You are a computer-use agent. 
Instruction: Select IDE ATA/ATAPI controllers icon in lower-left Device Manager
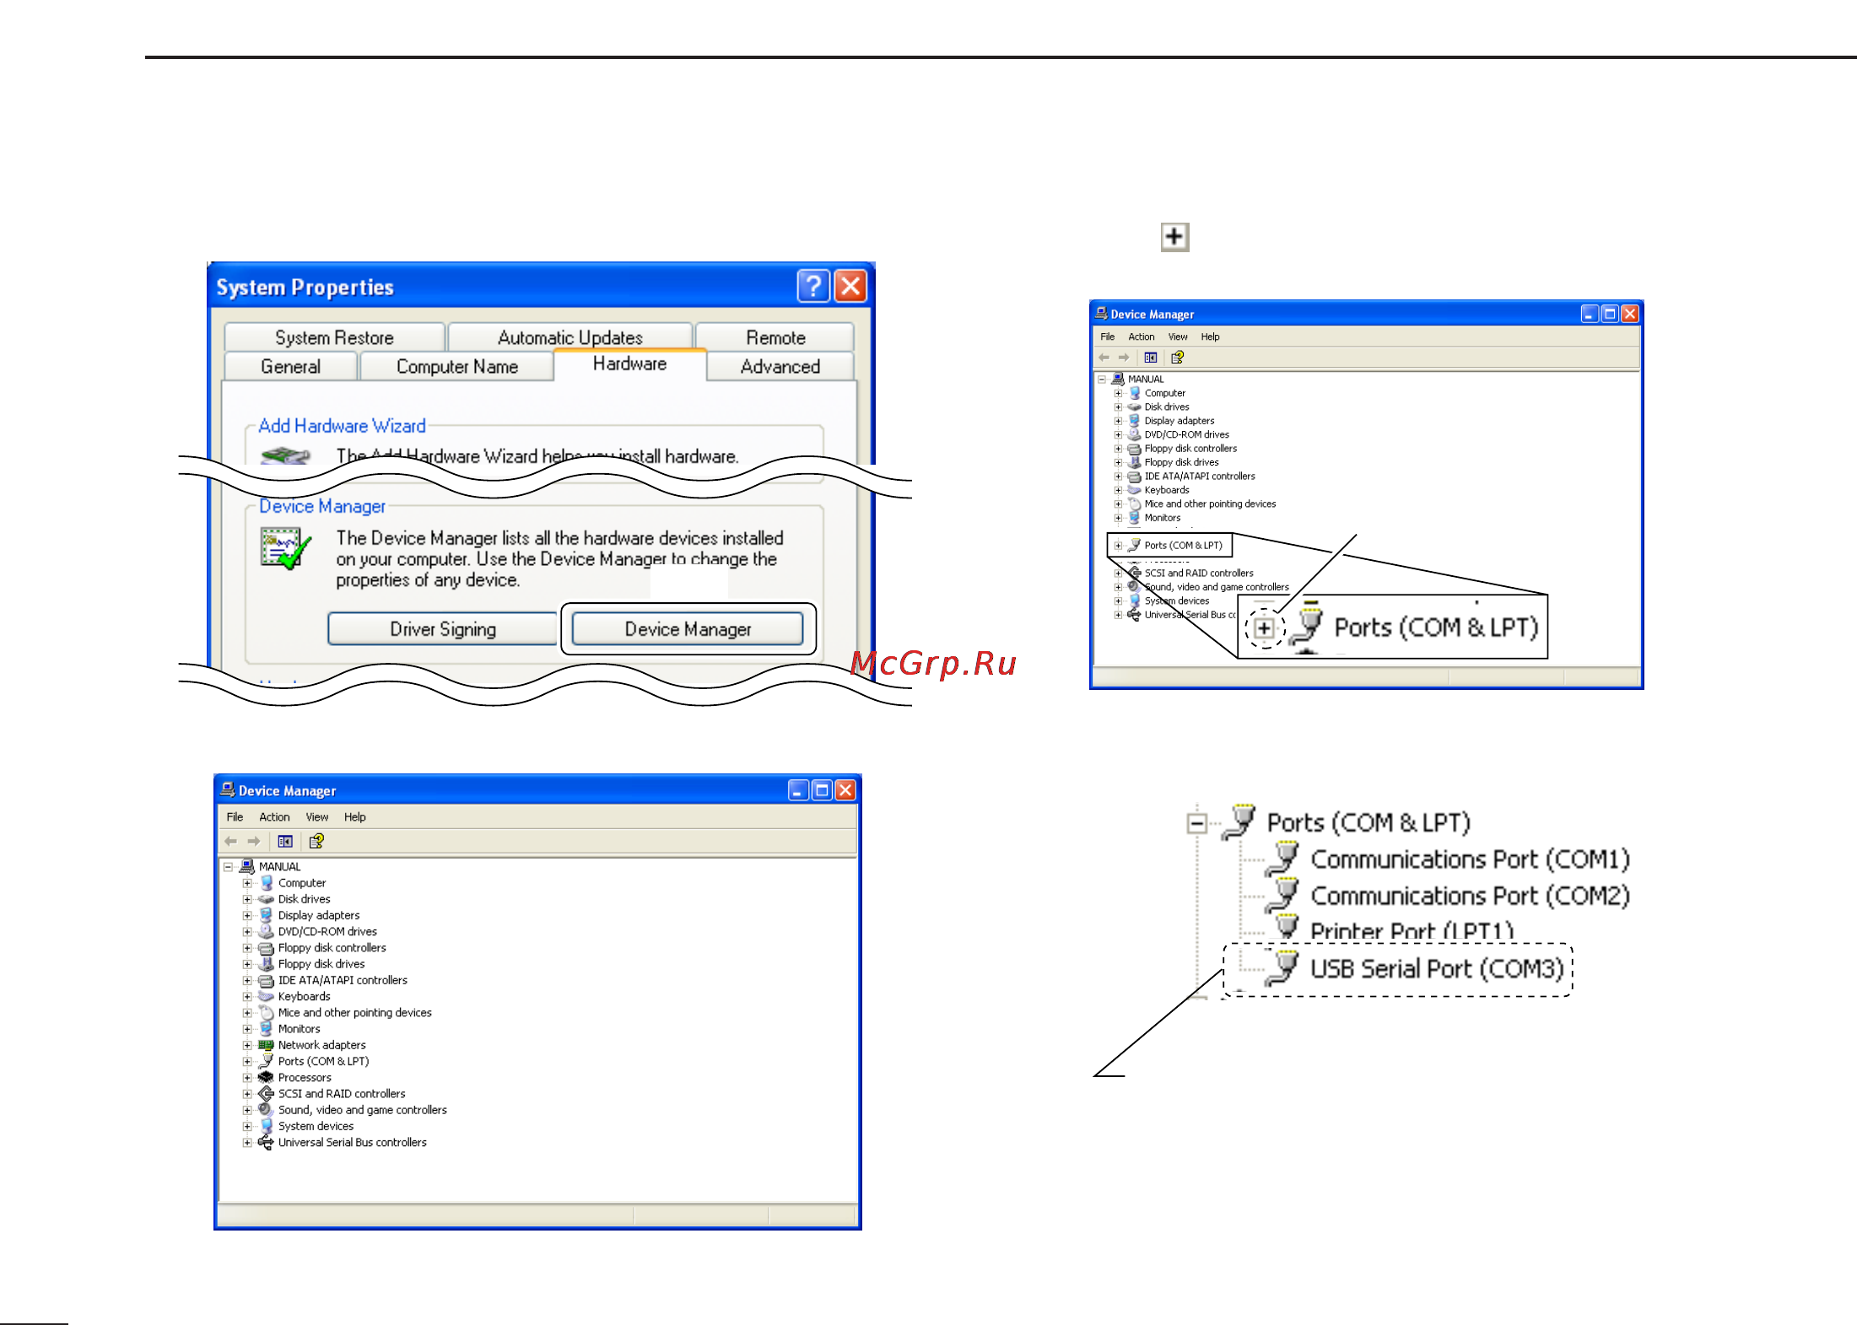click(266, 980)
